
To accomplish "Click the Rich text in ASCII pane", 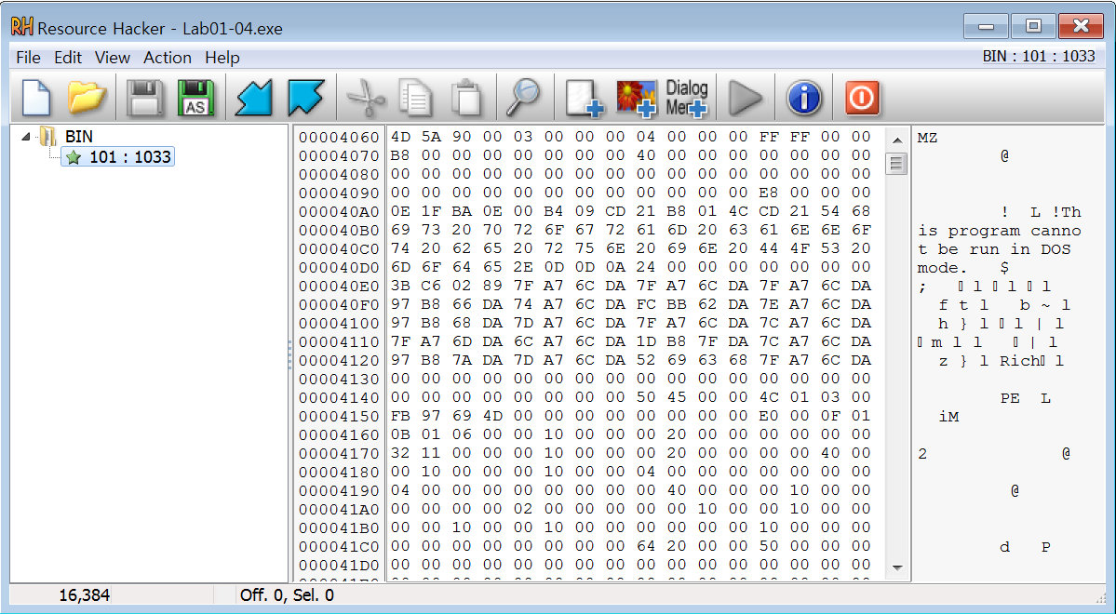I will [x=1020, y=361].
